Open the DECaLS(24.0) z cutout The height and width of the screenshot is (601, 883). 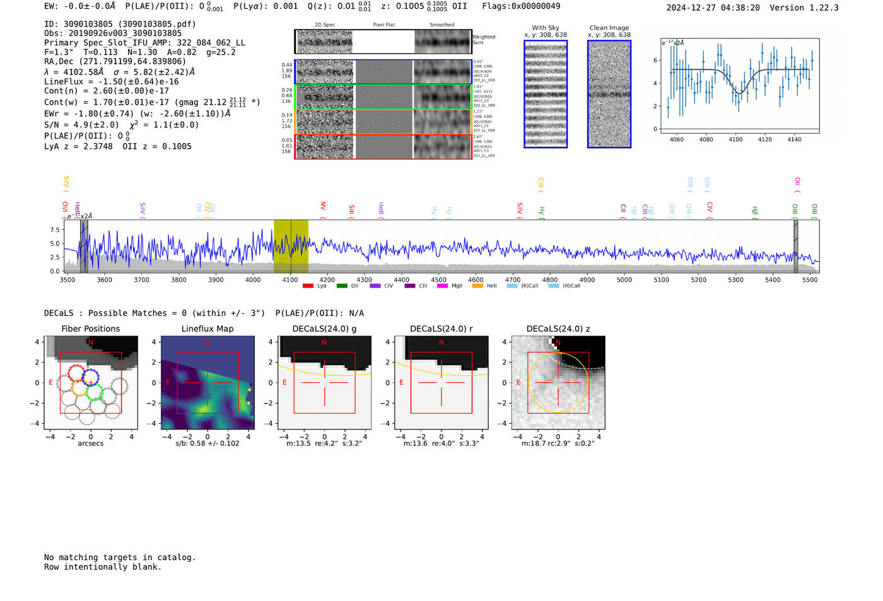click(558, 382)
